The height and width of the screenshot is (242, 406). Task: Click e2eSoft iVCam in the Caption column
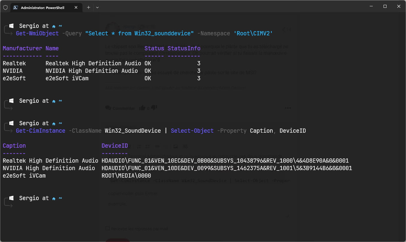(24, 176)
